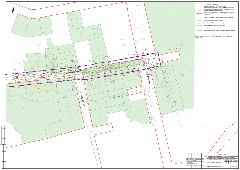Click the red line legend sample
This screenshot has width=240, height=170.
click(x=199, y=13)
